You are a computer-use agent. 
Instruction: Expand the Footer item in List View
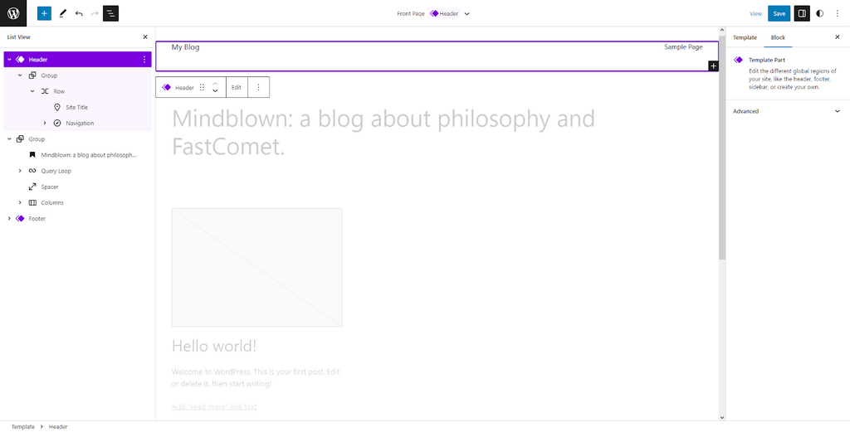(9, 219)
